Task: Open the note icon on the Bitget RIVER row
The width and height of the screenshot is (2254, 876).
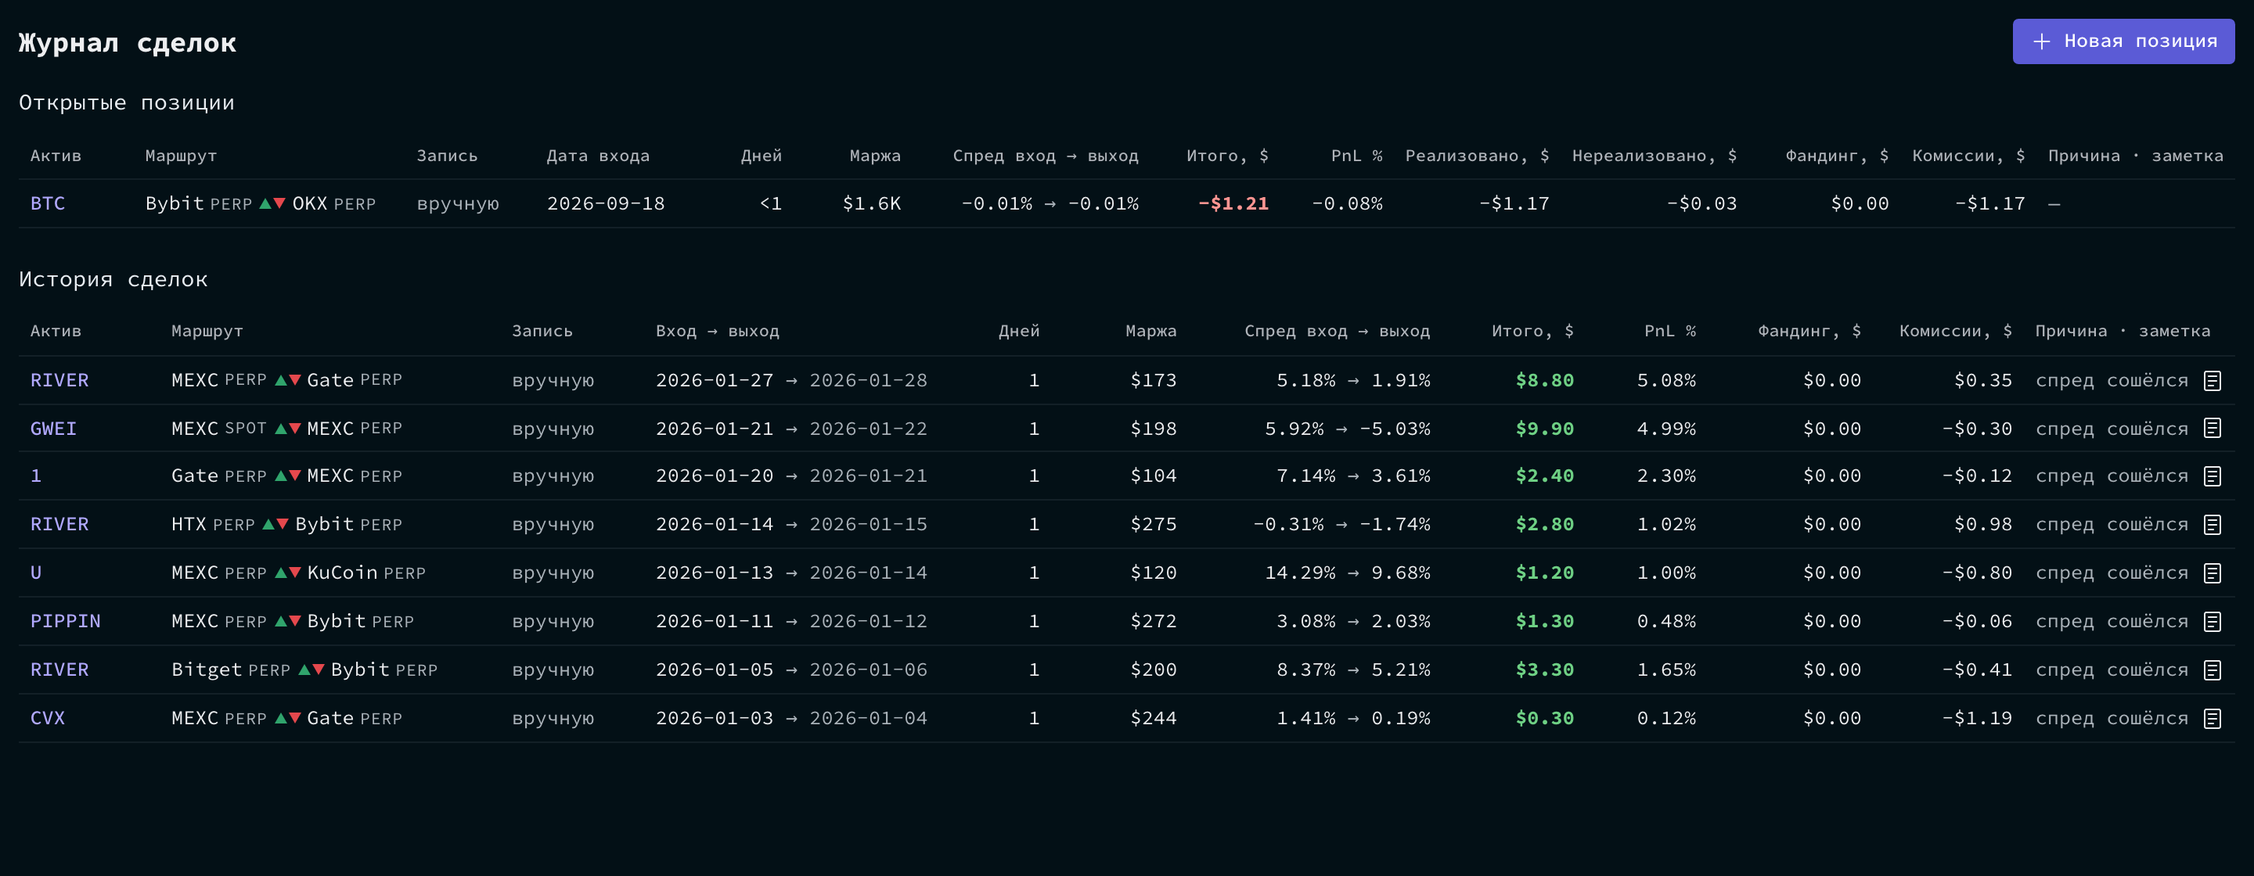Action: [x=2212, y=670]
